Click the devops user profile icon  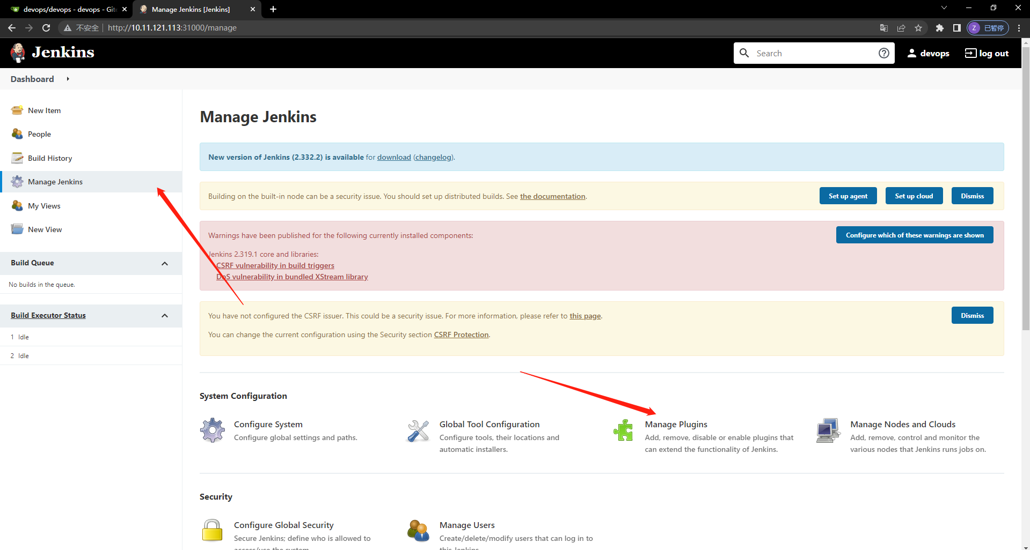click(911, 53)
